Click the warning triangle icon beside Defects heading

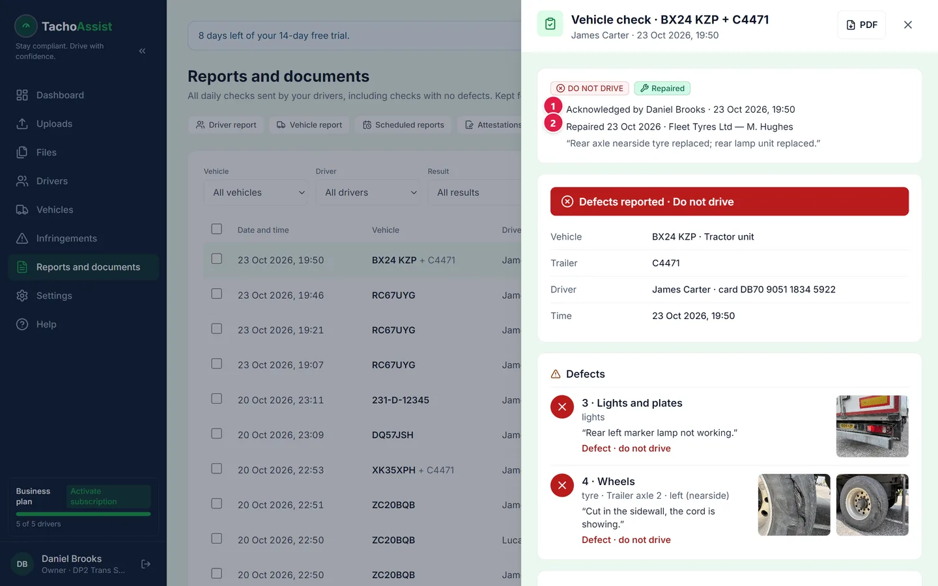(x=556, y=374)
